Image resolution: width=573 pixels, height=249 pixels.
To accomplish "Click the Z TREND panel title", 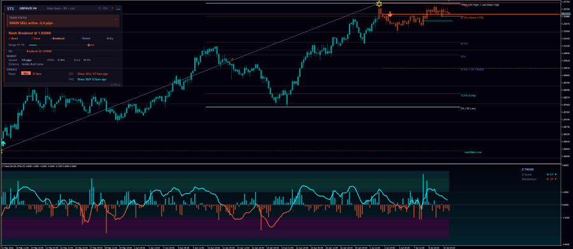I will [528, 170].
